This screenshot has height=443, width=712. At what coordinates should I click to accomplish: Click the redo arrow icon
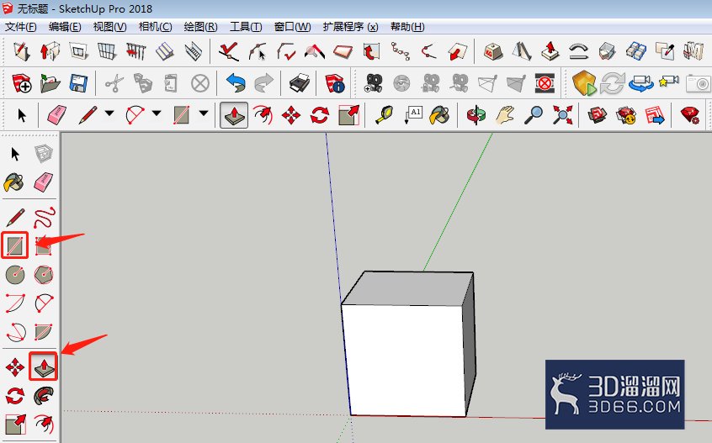263,83
